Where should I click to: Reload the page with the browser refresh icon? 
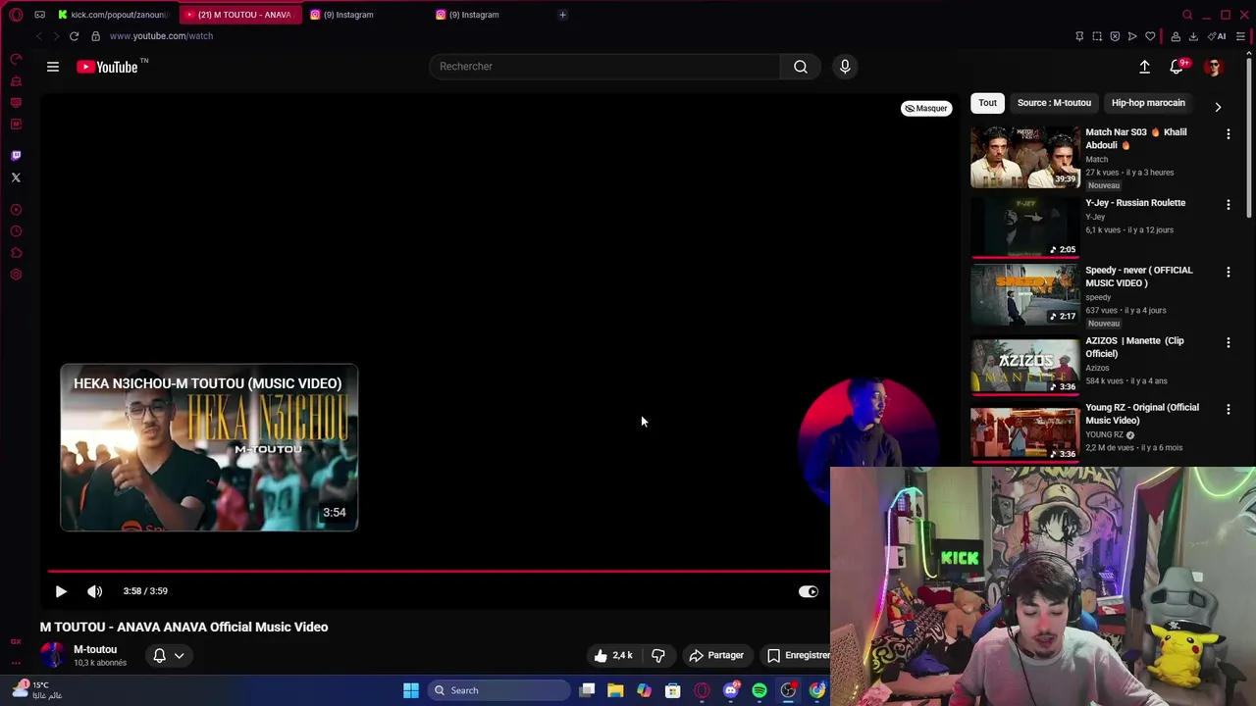(74, 36)
